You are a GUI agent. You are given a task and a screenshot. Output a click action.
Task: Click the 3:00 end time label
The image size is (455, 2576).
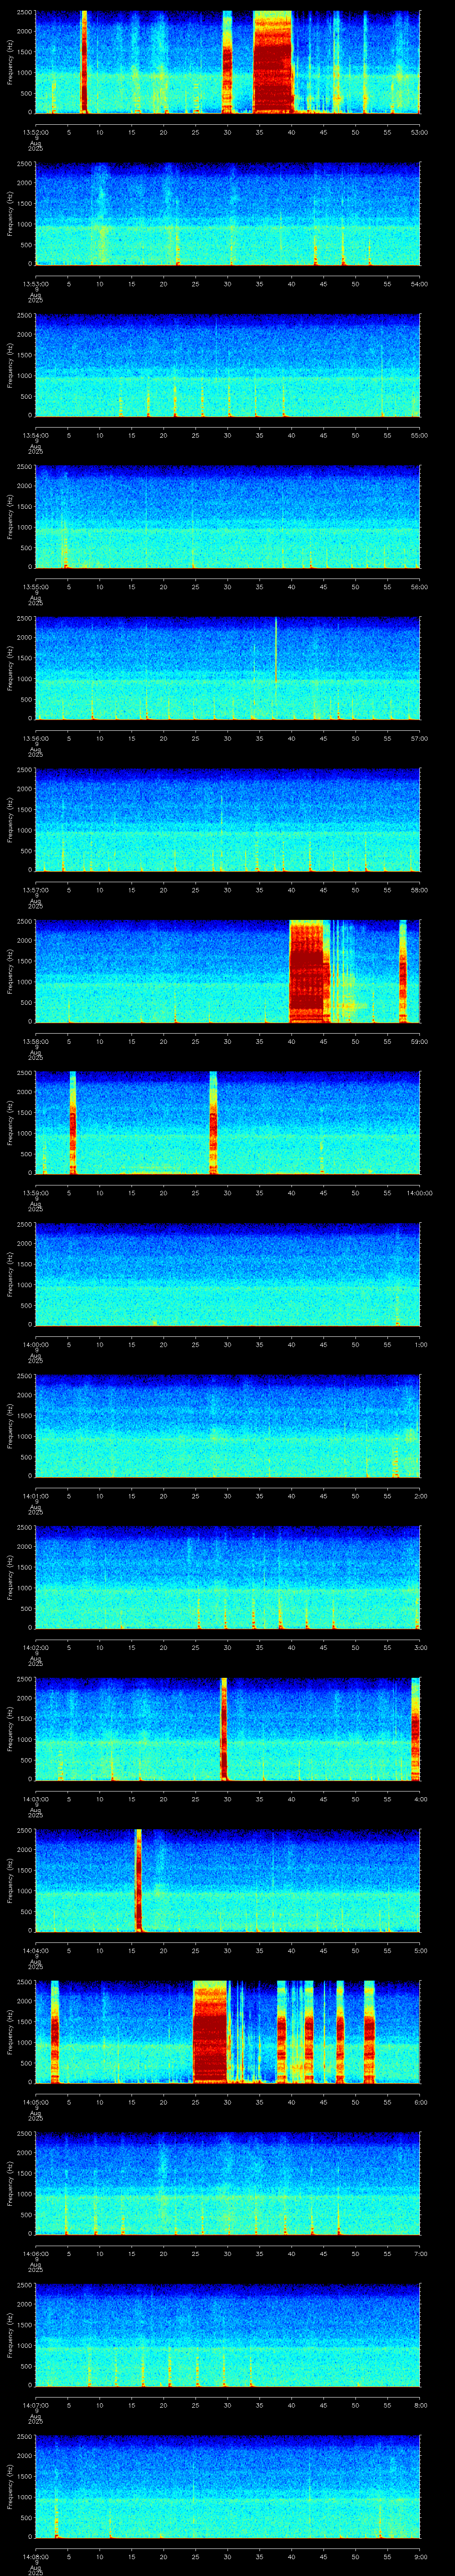pyautogui.click(x=420, y=1647)
